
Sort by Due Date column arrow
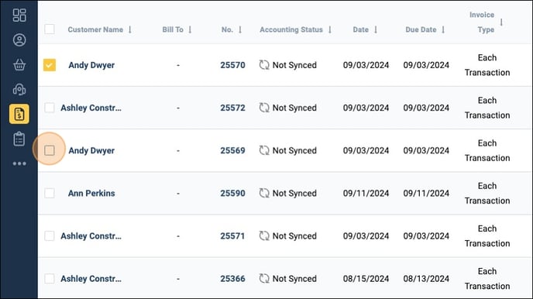pyautogui.click(x=443, y=29)
